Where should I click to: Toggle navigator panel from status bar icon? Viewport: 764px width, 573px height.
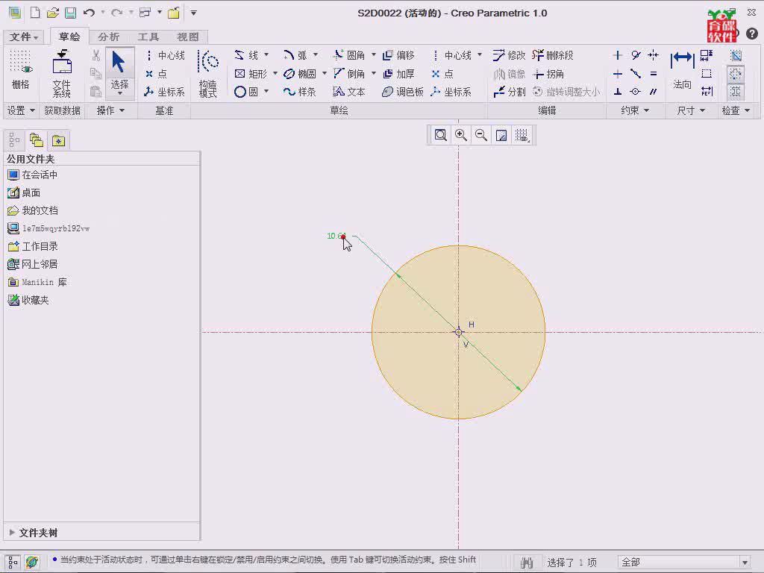click(x=13, y=563)
